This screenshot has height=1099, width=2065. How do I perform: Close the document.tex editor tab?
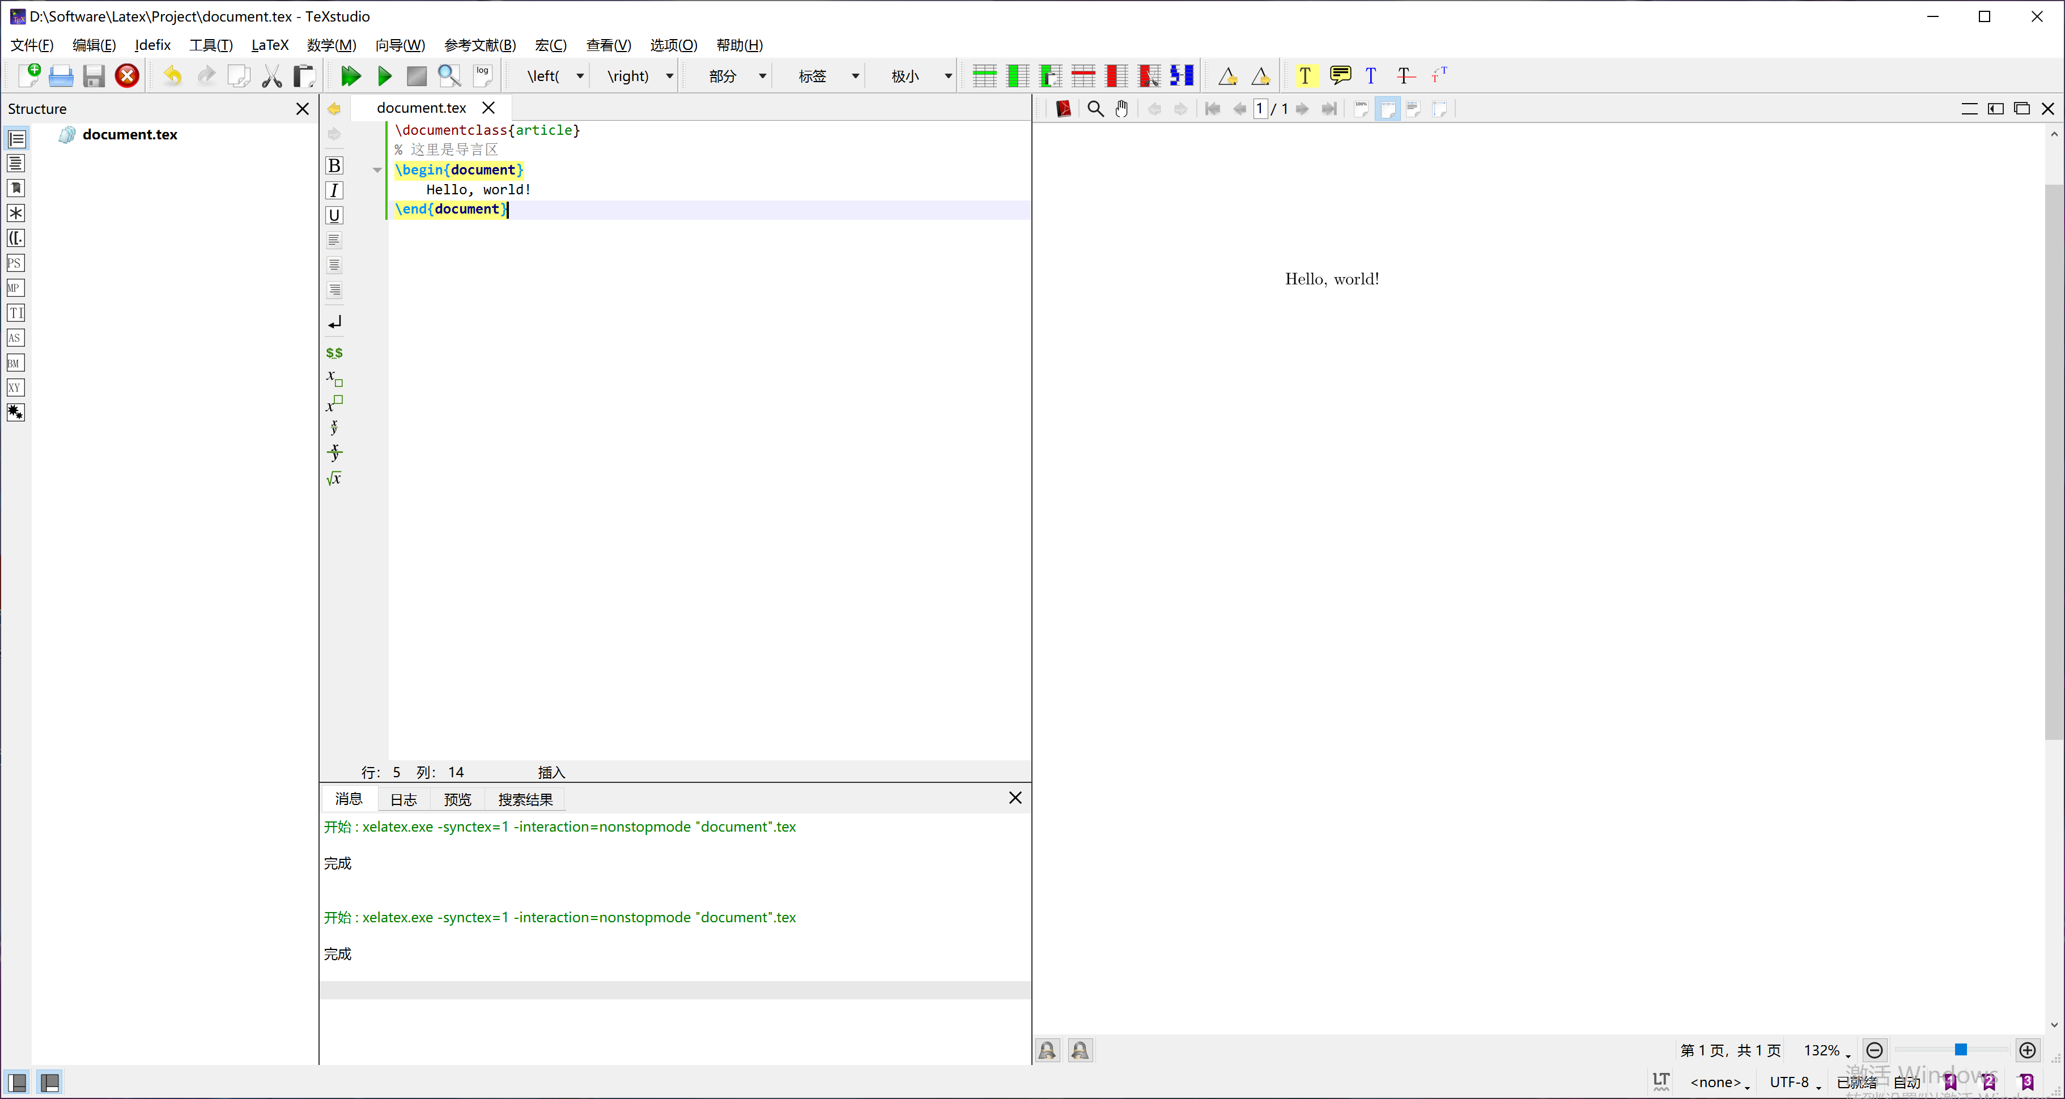(x=488, y=108)
